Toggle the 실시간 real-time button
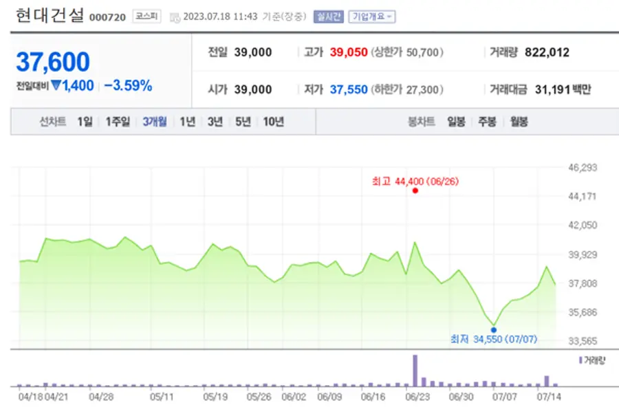 click(x=329, y=17)
